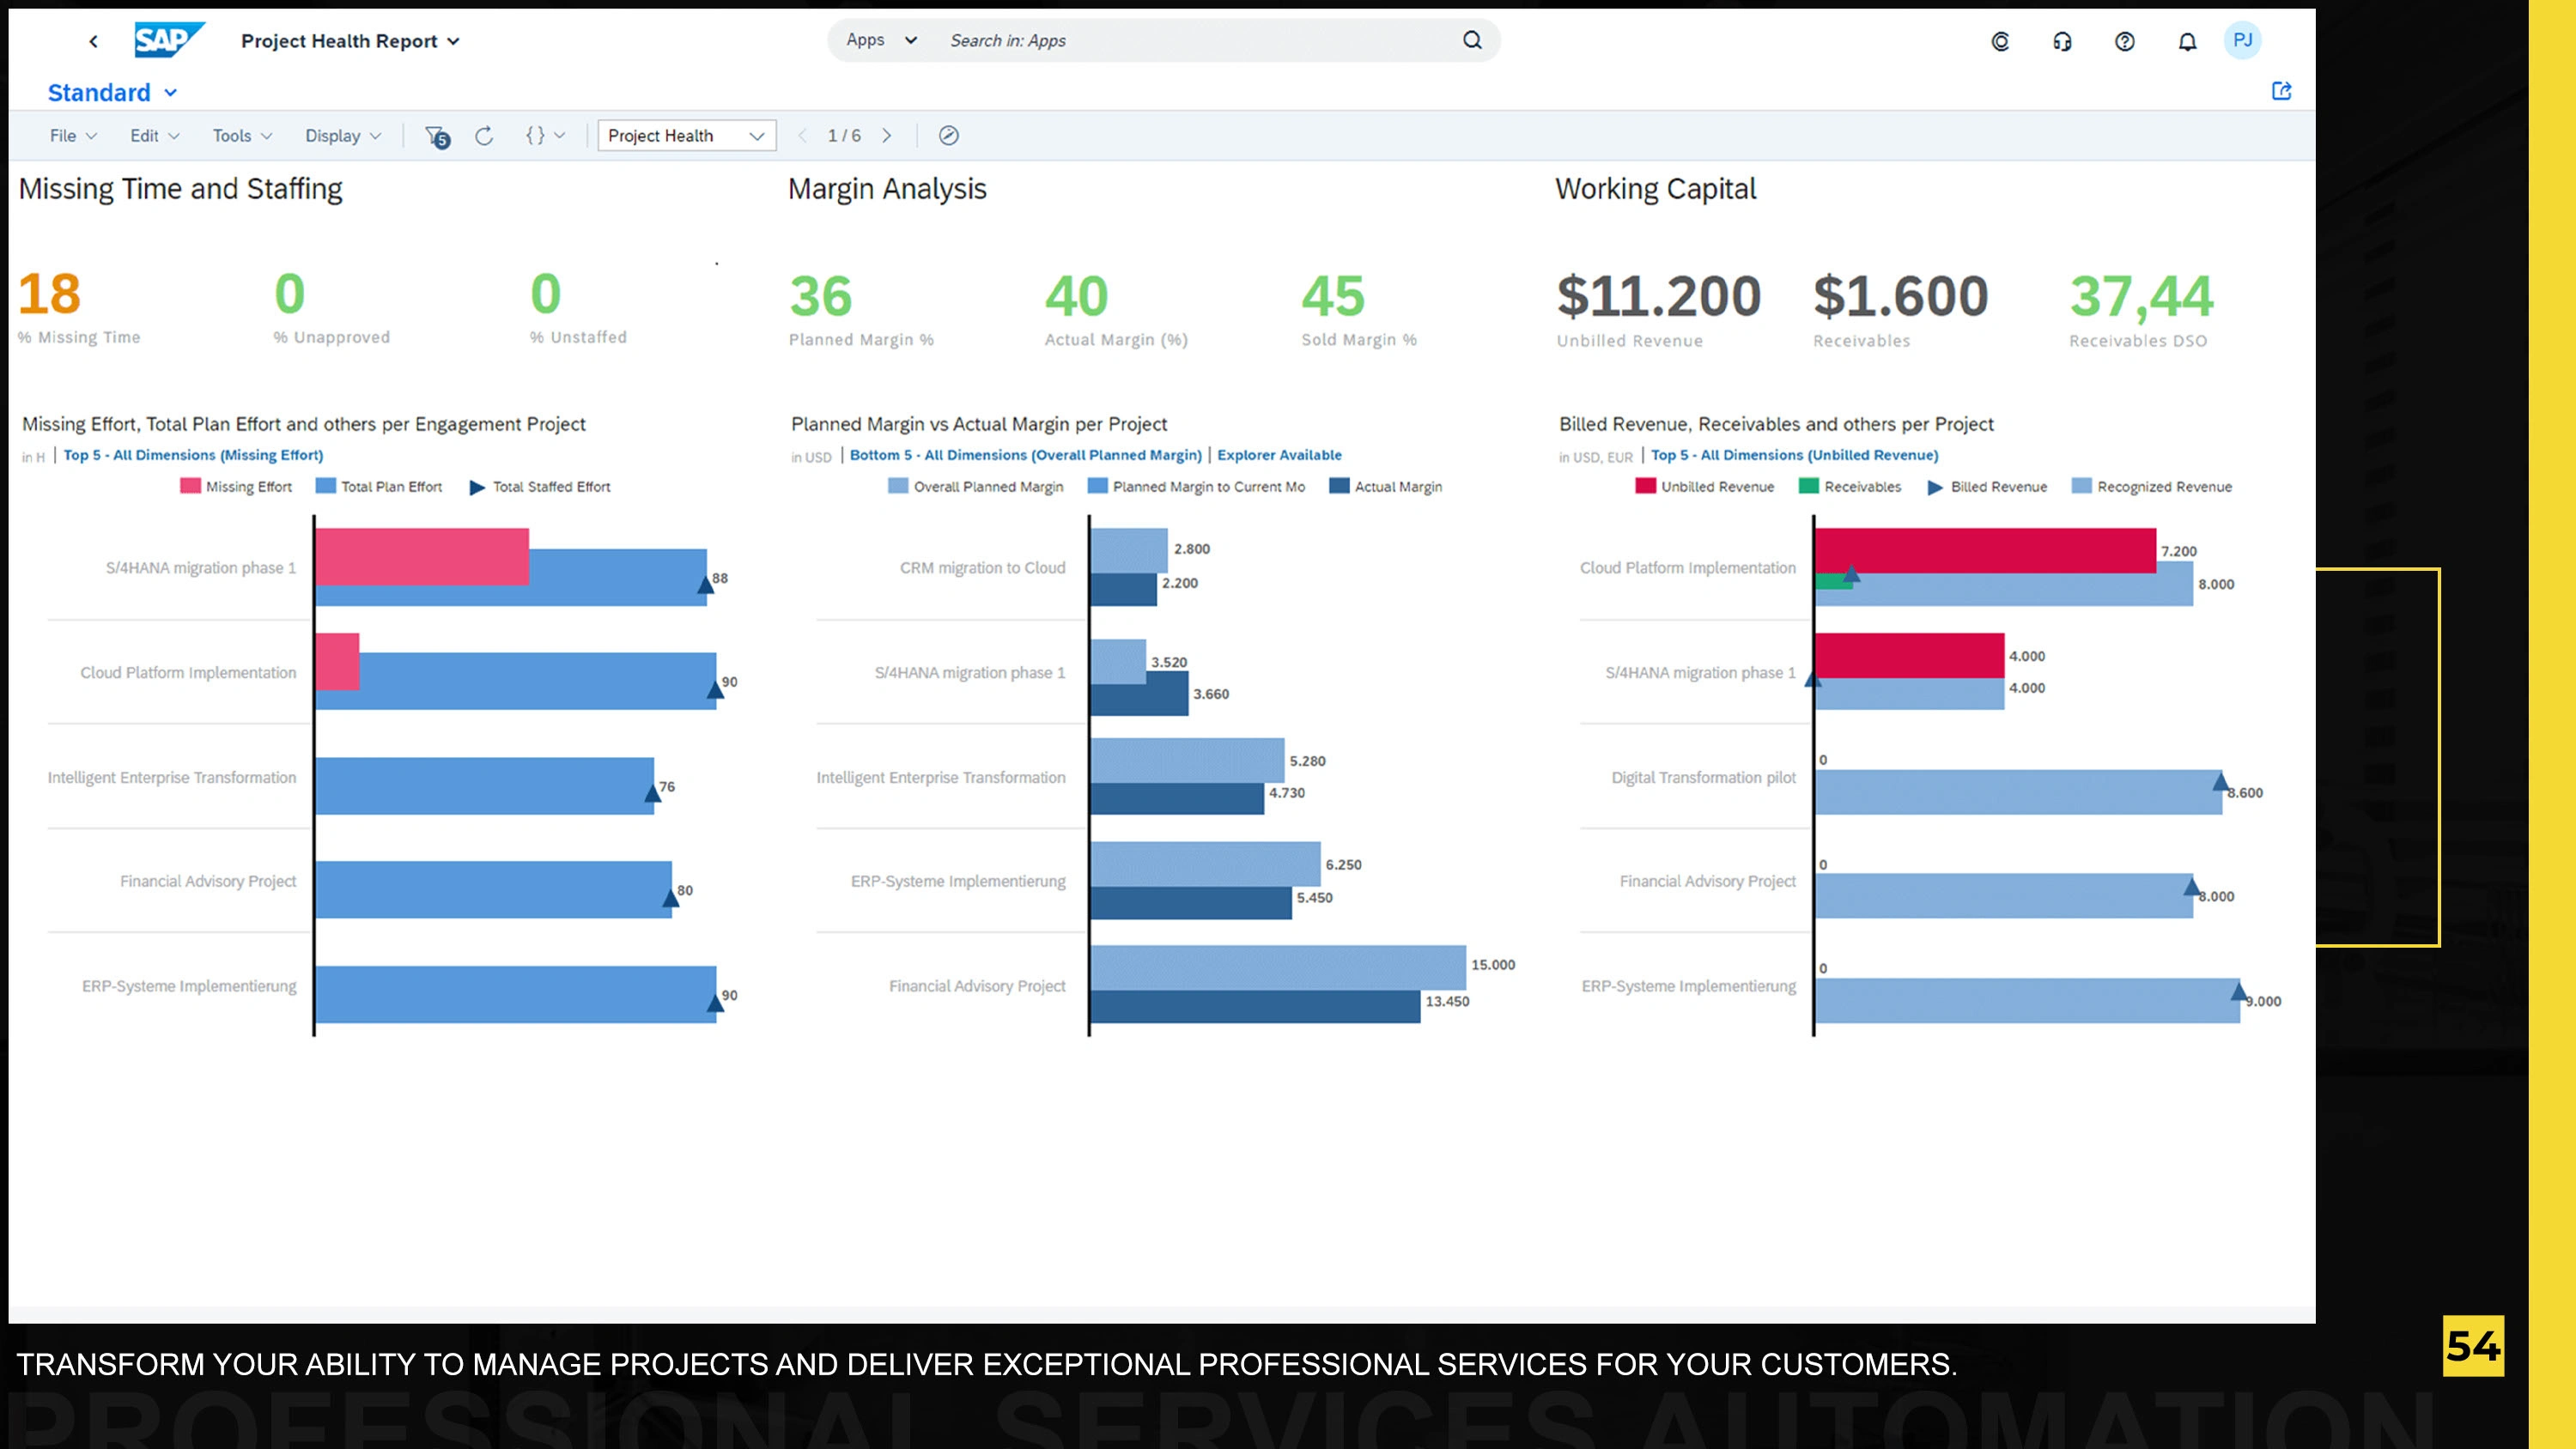Go to next page arrow
Viewport: 2576px width, 1449px height.
[x=887, y=136]
